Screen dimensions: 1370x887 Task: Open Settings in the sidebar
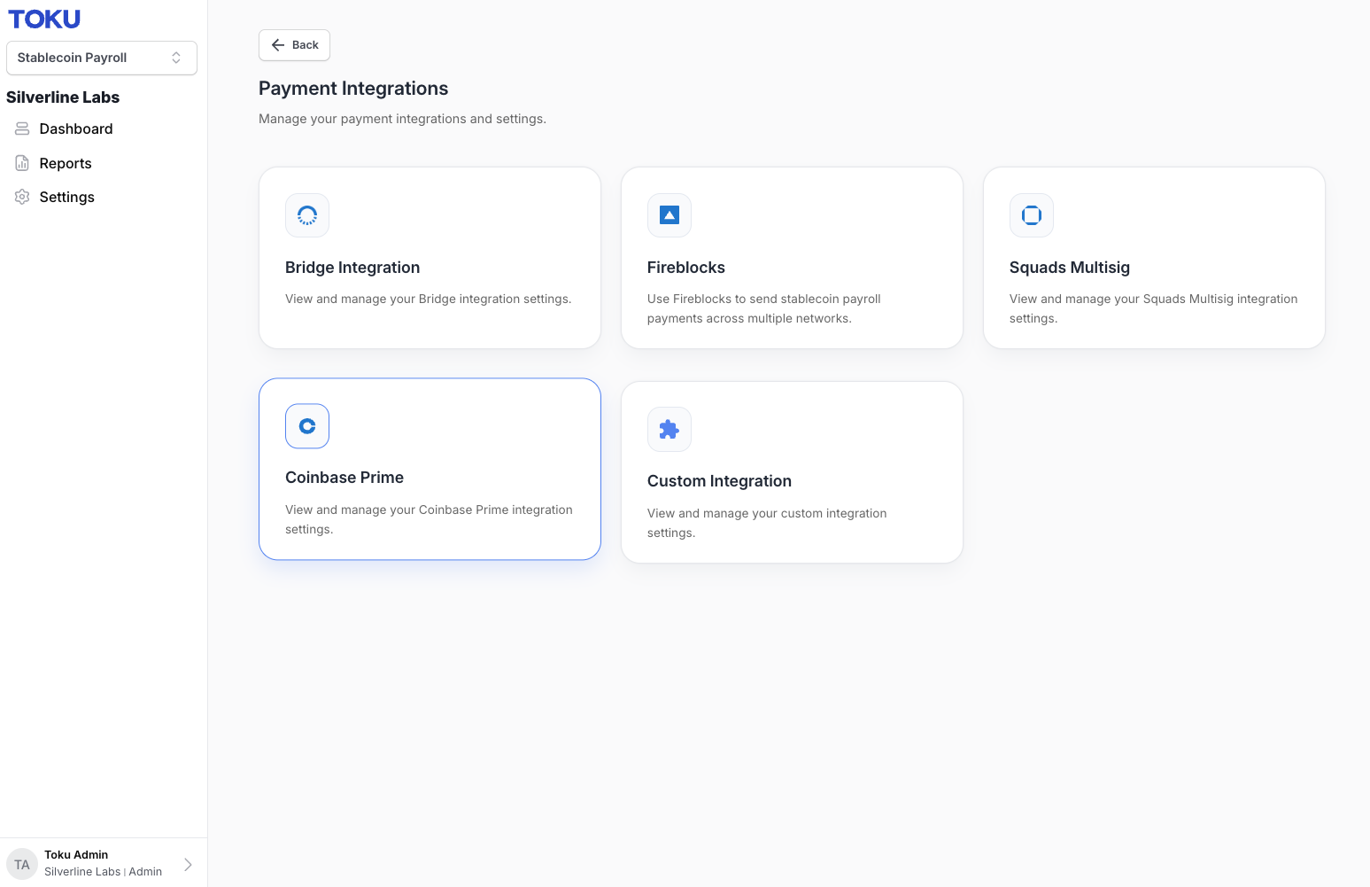click(x=67, y=197)
